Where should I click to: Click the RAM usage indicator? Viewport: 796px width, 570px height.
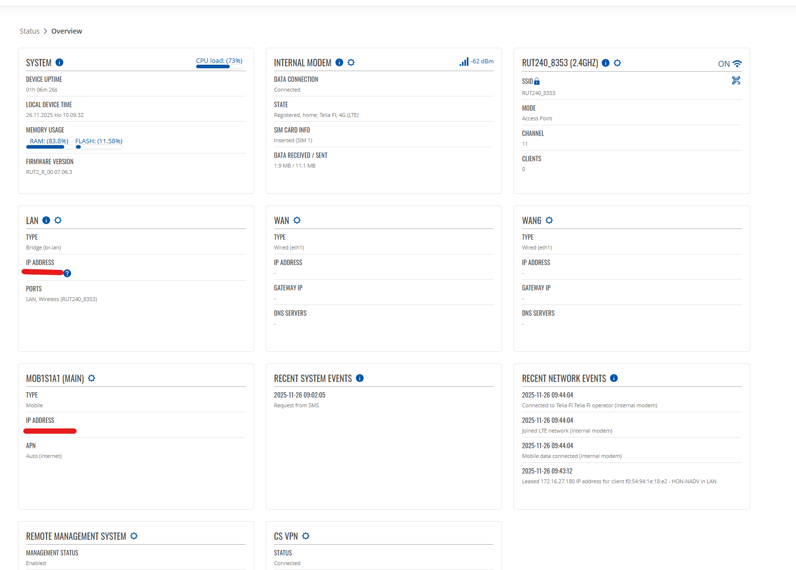click(x=49, y=142)
